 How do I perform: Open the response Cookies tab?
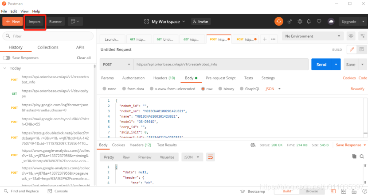coord(118,145)
